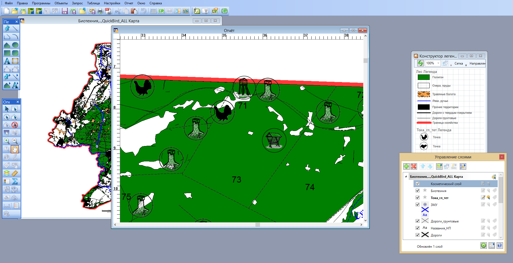Screen dimensions: 513x263
Task: Toggle the Дороги layer checkbox
Action: (x=418, y=235)
